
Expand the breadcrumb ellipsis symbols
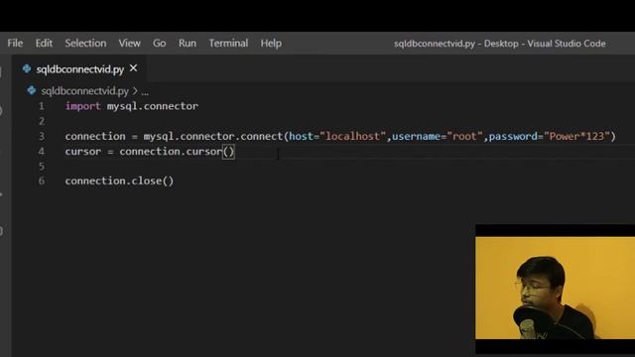(x=145, y=92)
